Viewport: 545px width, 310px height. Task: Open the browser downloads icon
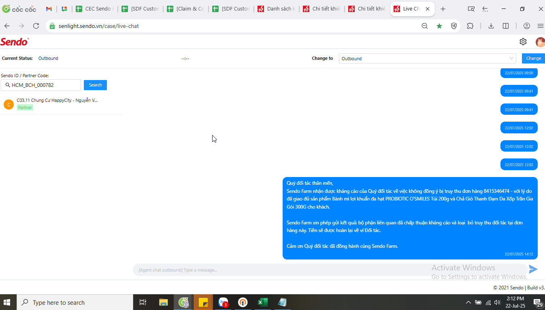[x=491, y=26]
